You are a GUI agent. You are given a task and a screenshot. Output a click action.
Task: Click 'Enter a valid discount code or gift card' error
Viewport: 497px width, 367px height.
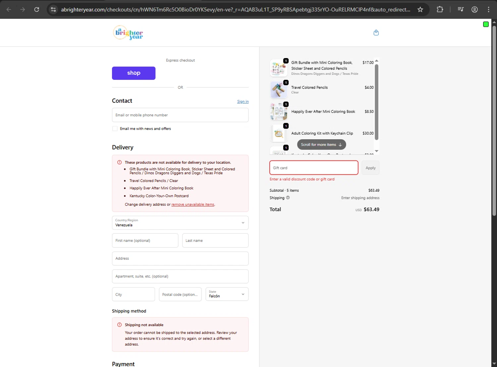tap(302, 179)
